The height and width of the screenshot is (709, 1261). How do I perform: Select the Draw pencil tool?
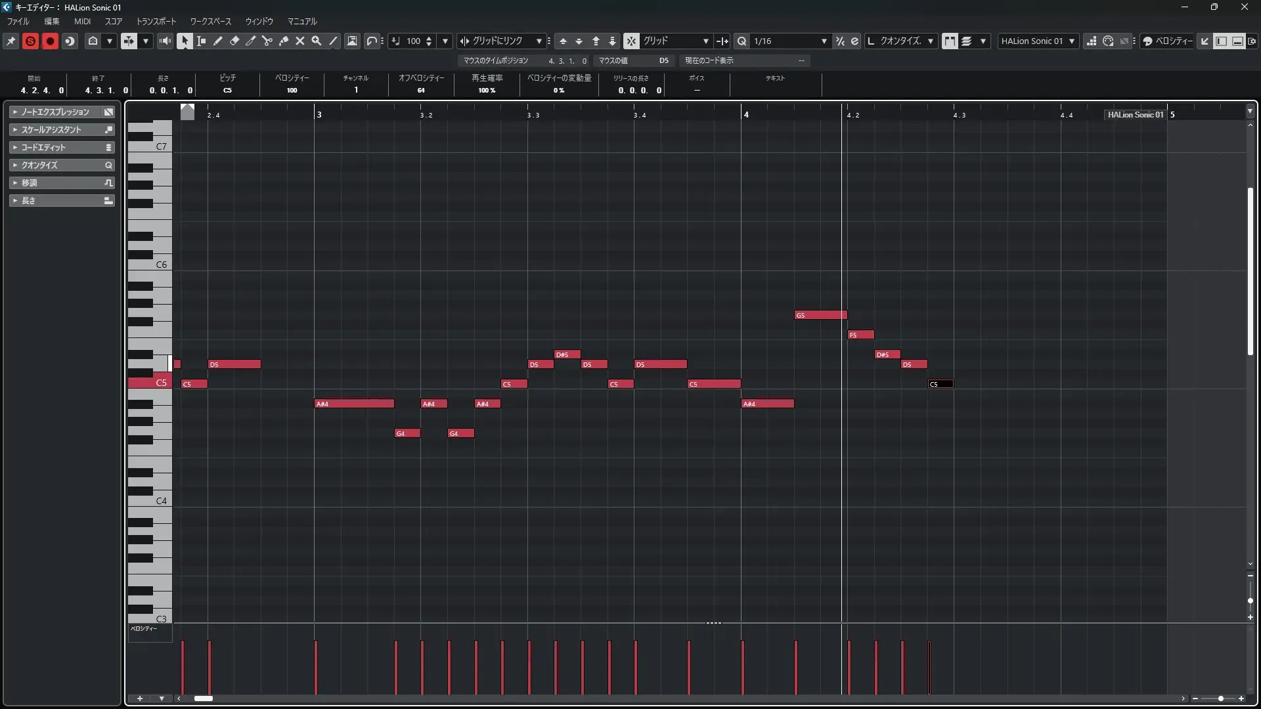[218, 41]
